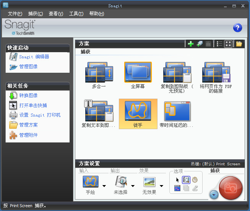Toggle include cursor option
The width and height of the screenshot is (250, 211).
coord(177,180)
